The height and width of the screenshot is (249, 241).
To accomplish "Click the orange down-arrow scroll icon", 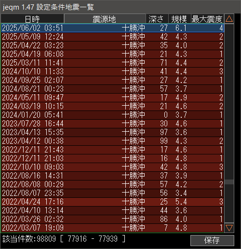I will point(229,228).
